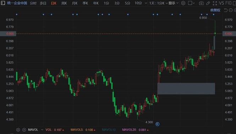Remove MAVOL indicator with X circle
Image resolution: width=236 pixels, height=134 pixels.
coord(24,130)
